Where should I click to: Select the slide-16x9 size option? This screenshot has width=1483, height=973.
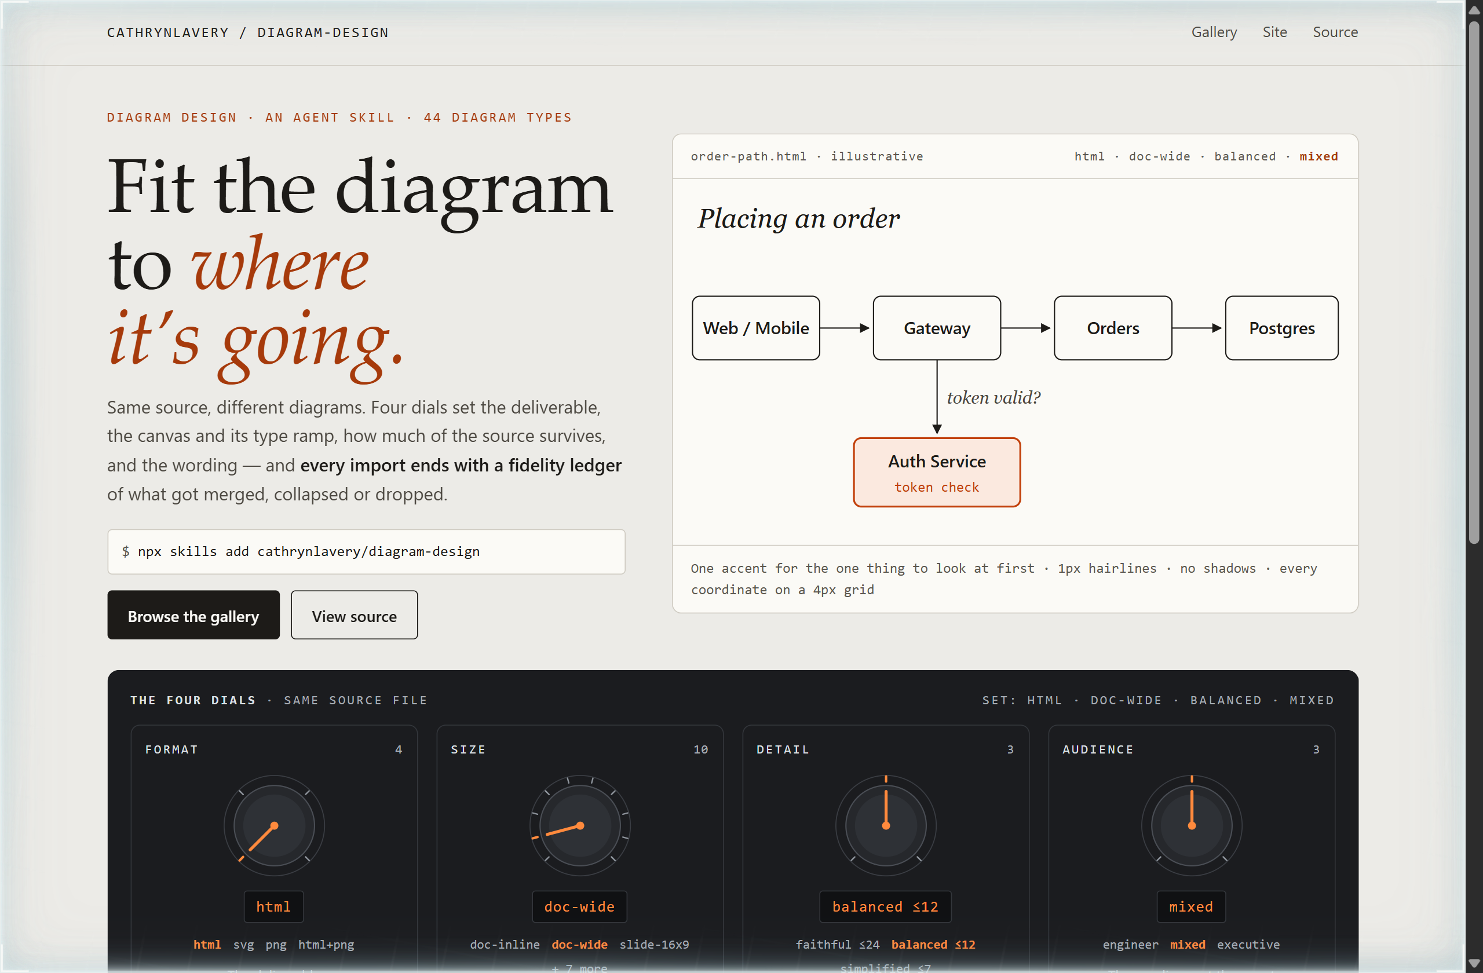tap(654, 945)
